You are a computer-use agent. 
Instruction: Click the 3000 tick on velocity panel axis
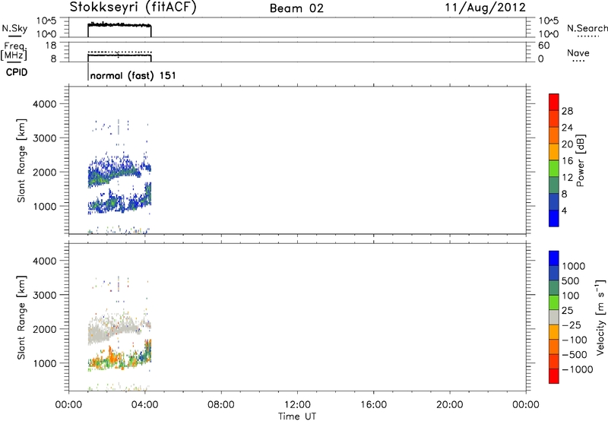click(45, 295)
